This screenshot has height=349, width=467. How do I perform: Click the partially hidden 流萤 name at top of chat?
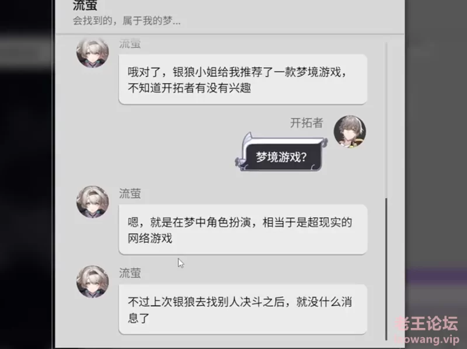pyautogui.click(x=130, y=44)
